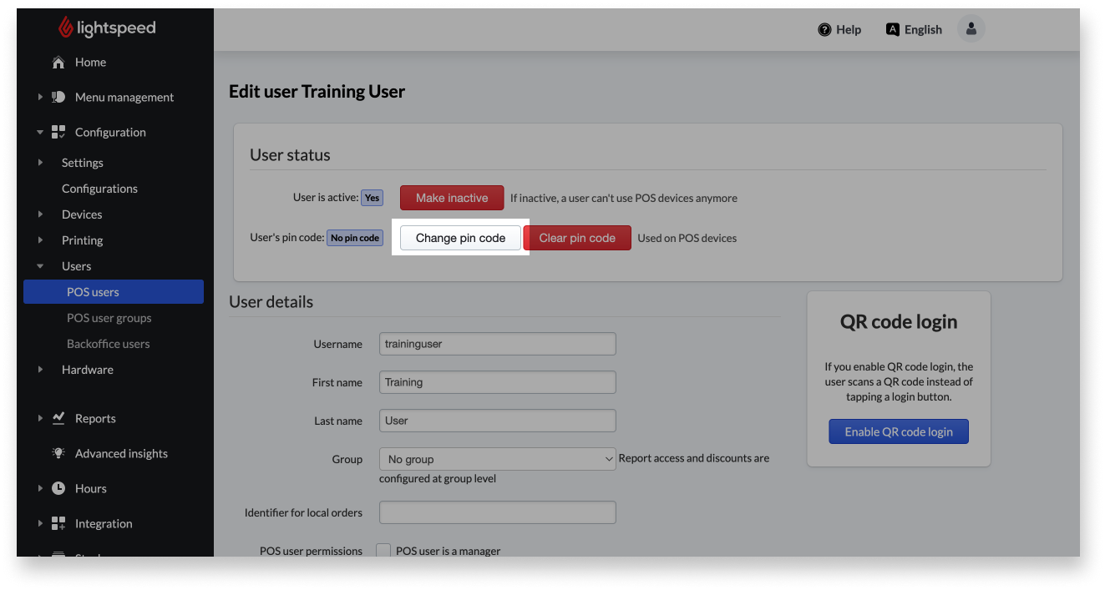Select the Home icon in the sidebar

(58, 62)
